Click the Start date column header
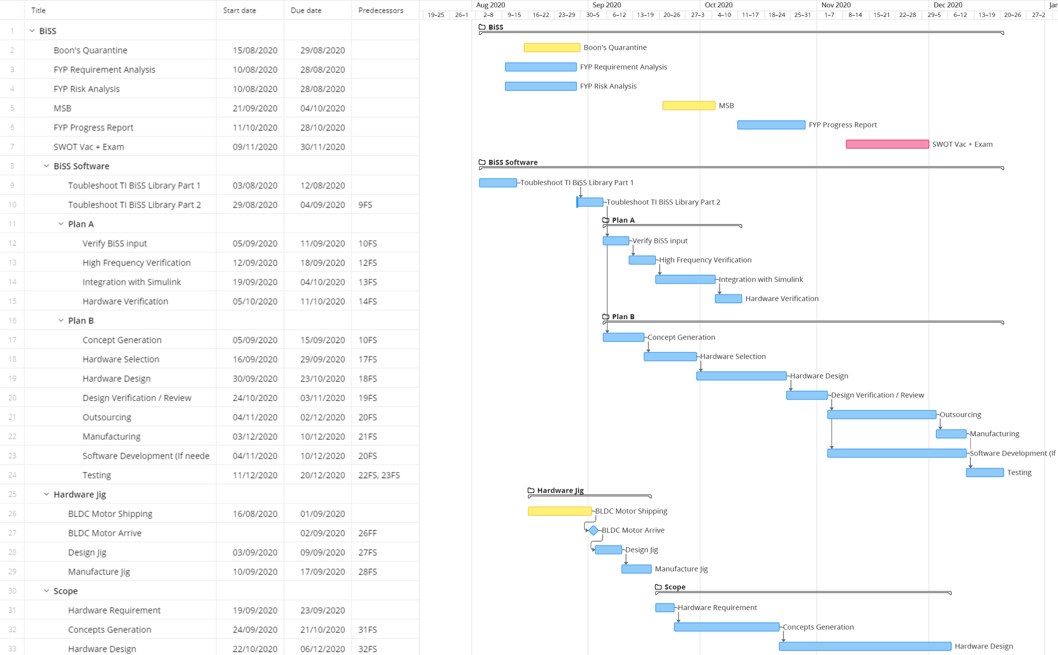 coord(239,10)
